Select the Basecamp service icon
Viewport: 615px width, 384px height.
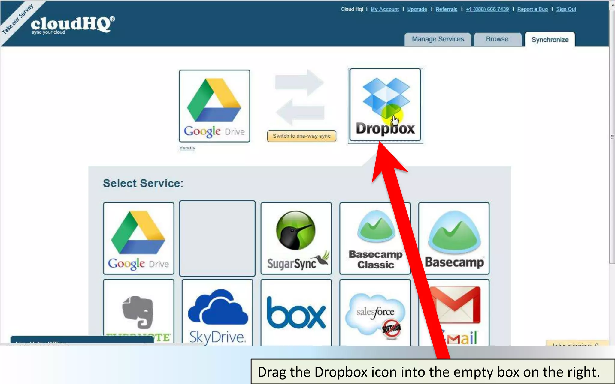point(454,238)
